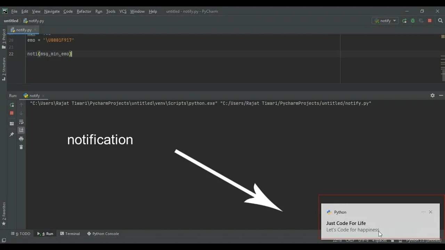Open Search Everywhere magnifier
Image resolution: width=445 pixels, height=250 pixels.
point(440,21)
